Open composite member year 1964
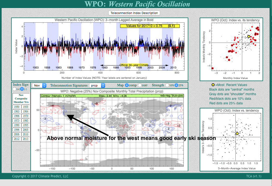The height and width of the screenshot is (186, 272). pos(25,111)
